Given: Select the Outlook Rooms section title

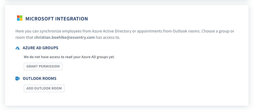Looking at the screenshot, I should pos(40,79).
